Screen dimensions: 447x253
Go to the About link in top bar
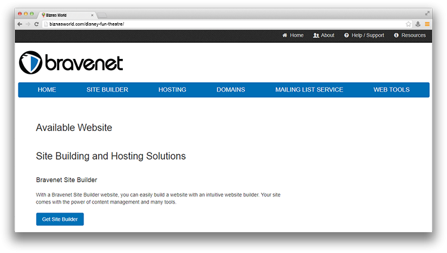coord(324,36)
